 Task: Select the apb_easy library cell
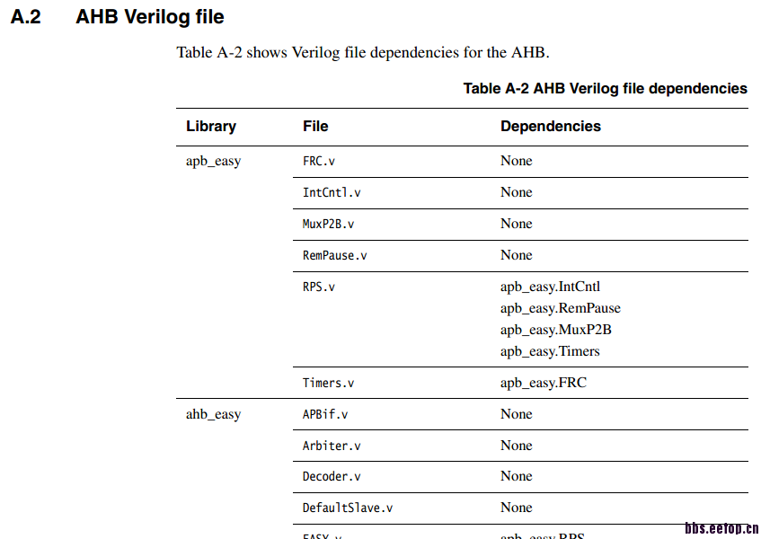pos(213,162)
